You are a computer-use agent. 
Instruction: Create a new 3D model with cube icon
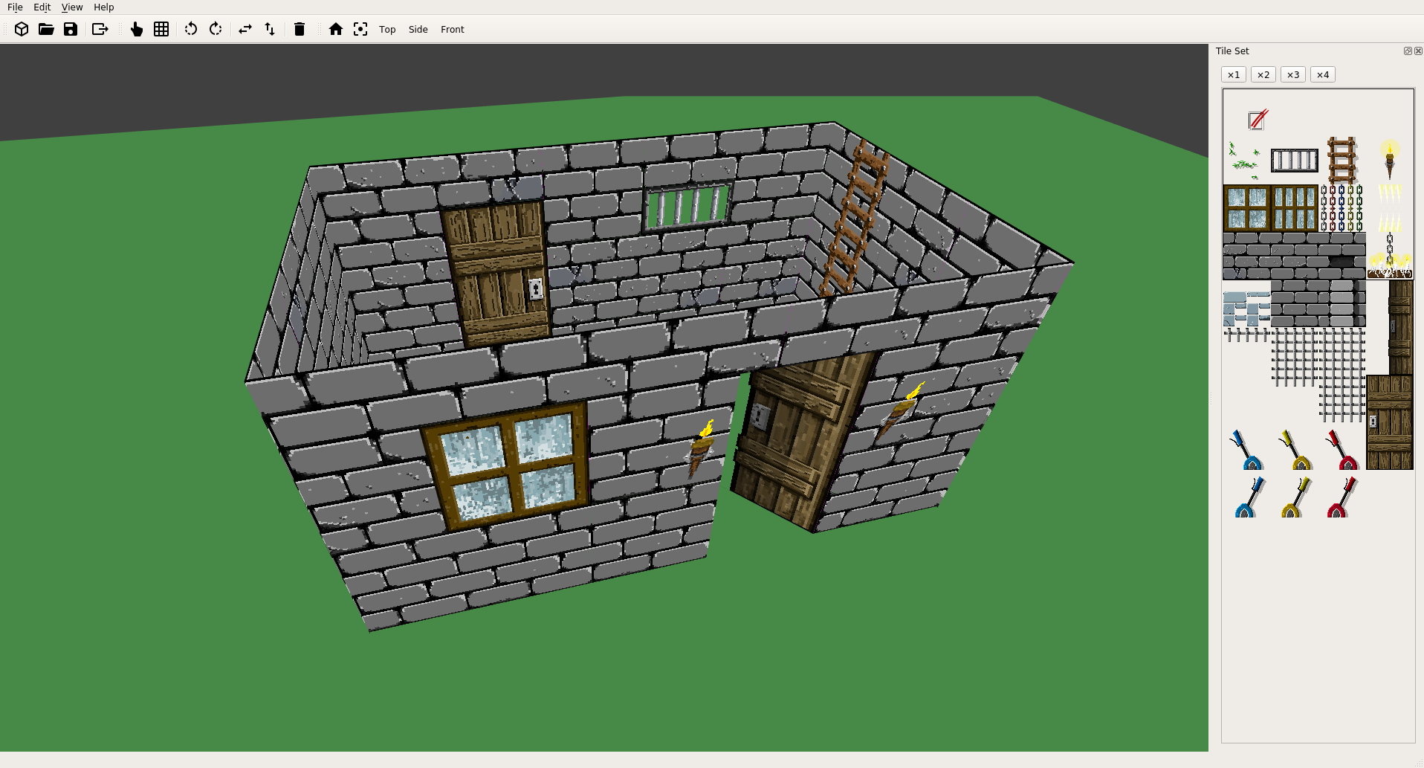(x=22, y=29)
